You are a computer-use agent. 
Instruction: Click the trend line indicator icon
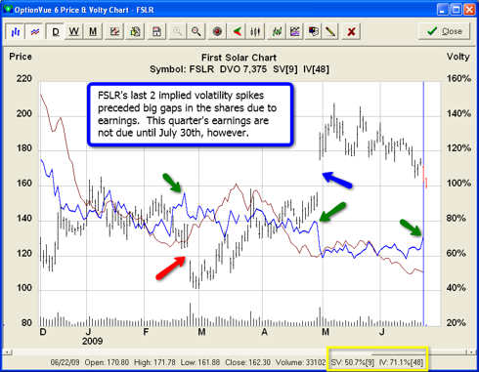(x=277, y=31)
